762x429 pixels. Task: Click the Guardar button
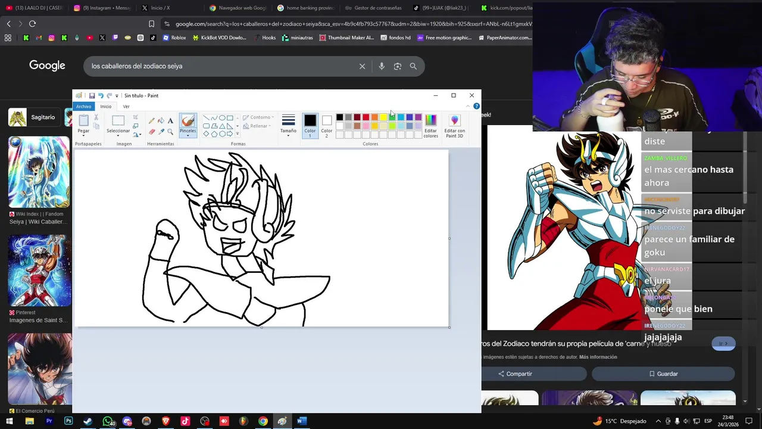[x=663, y=374]
